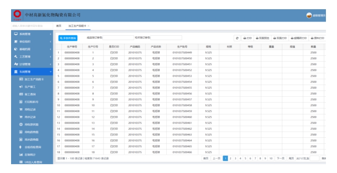This screenshot has width=337, height=173.
Task: Click the 多条件查询 search button
Action: [x=68, y=38]
